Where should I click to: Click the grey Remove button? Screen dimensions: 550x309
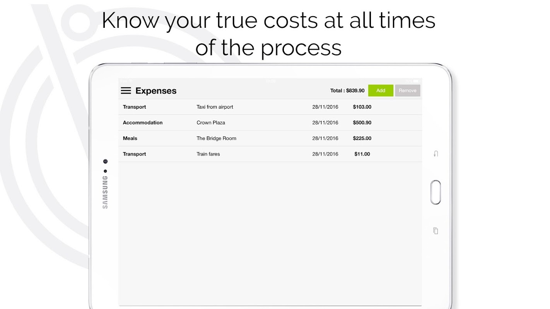pyautogui.click(x=408, y=90)
